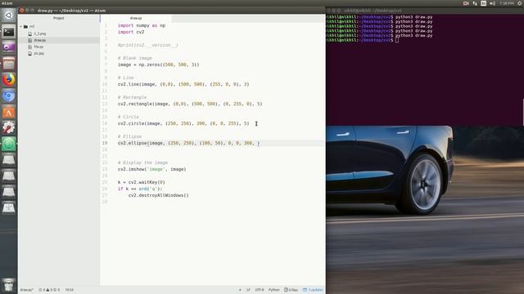Click the cv2.line call line
The image size is (524, 294).
click(x=183, y=84)
